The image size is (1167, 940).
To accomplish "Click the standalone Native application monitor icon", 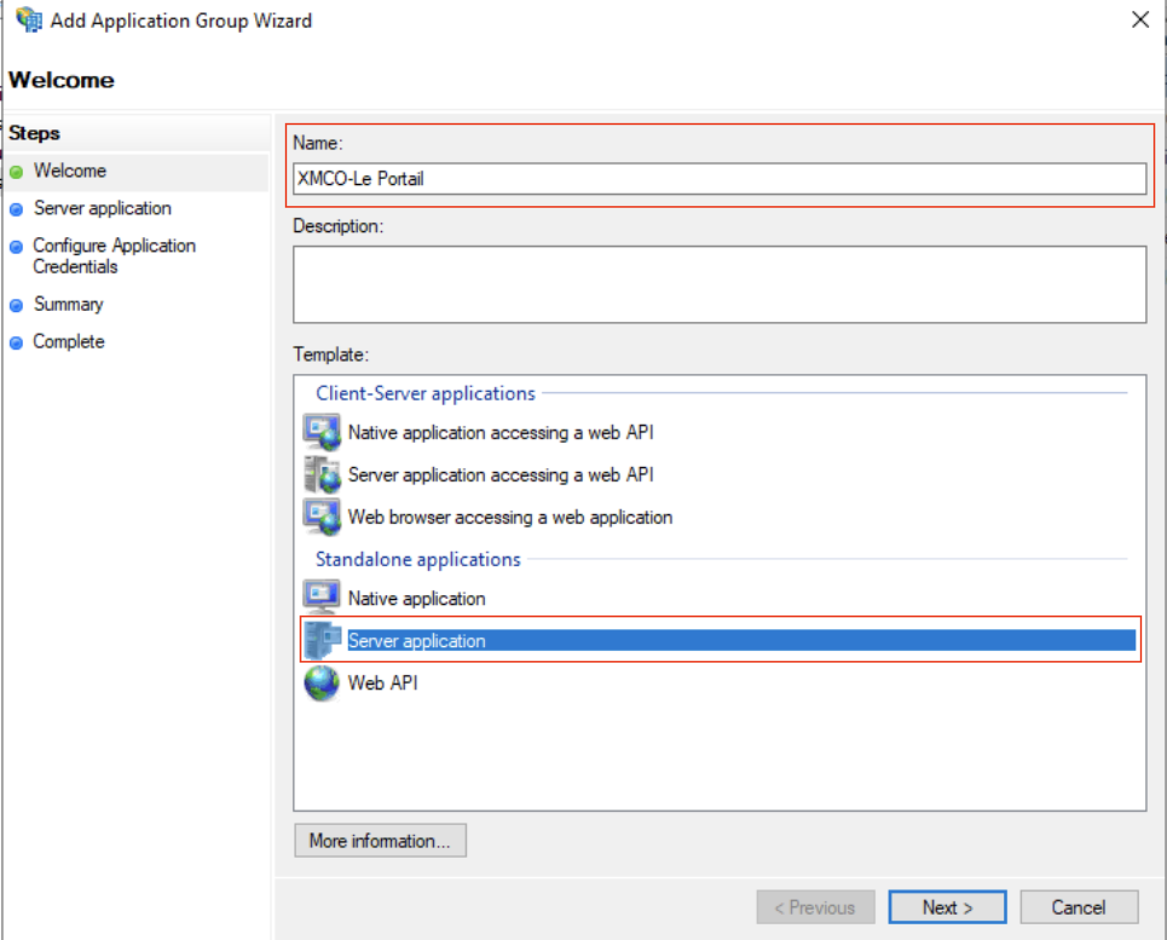I will coord(322,596).
